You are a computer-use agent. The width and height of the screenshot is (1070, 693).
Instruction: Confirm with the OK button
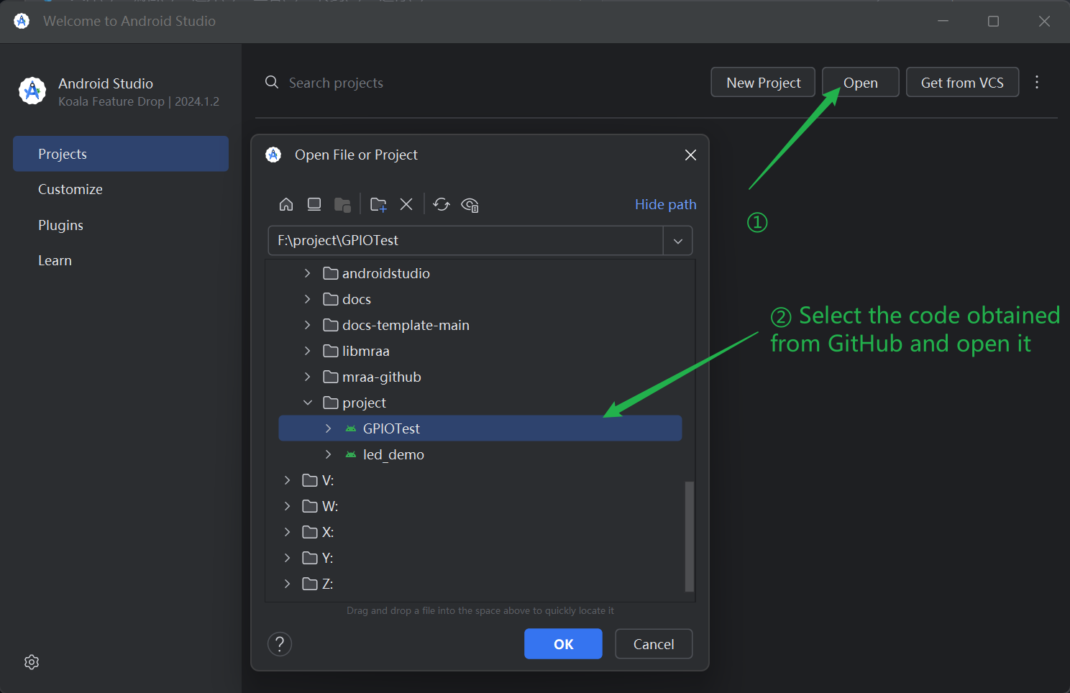pyautogui.click(x=563, y=644)
